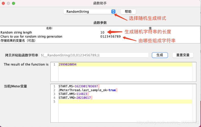This screenshot has height=127, width=201.
Task: Close the 函数助手 window
Action: (x=3, y=3)
